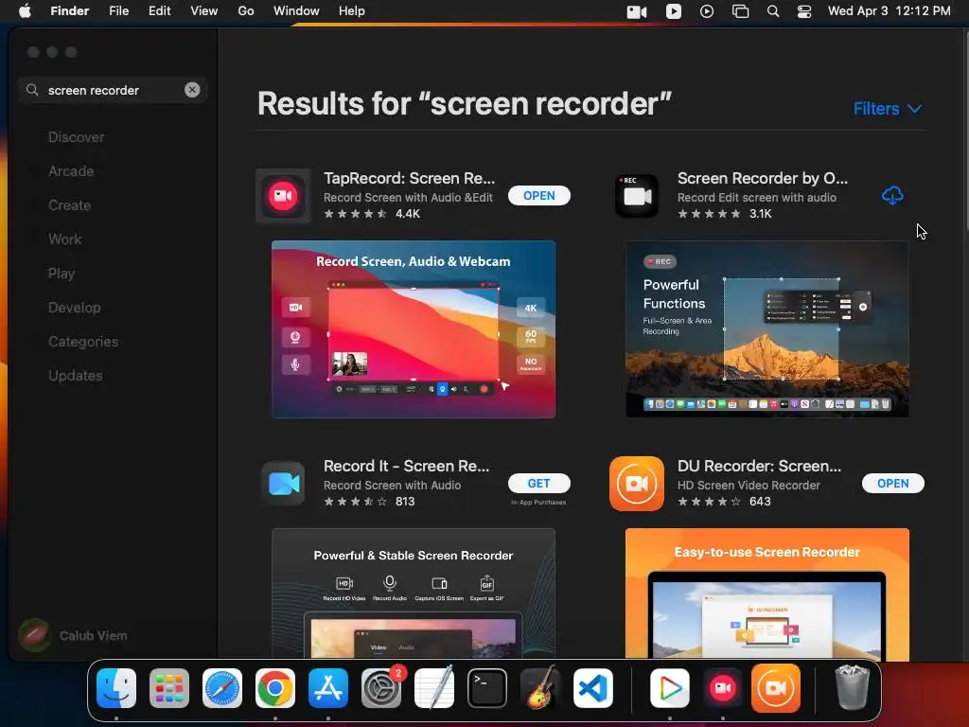Open the Finder menu
The width and height of the screenshot is (969, 727).
(70, 11)
